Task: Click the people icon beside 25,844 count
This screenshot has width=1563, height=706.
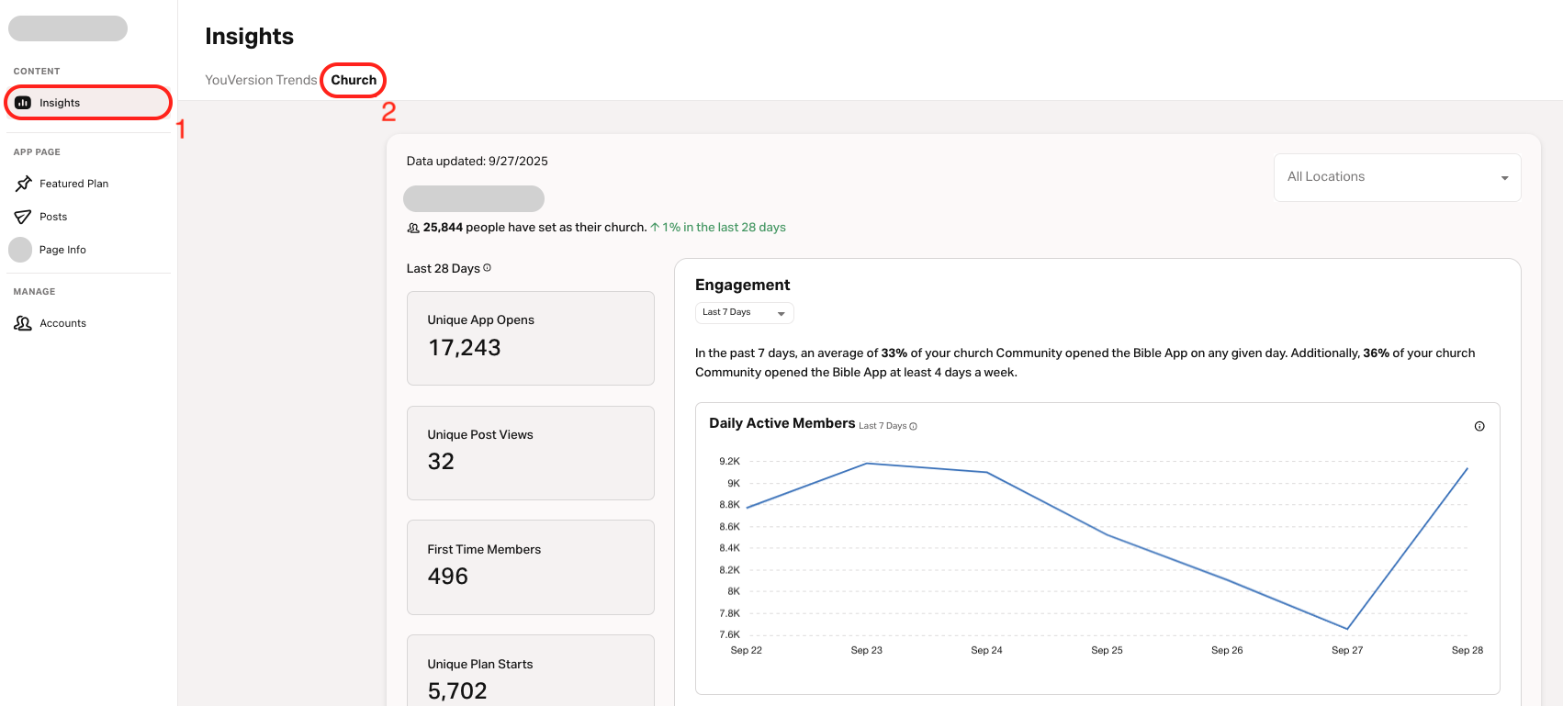Action: tap(413, 228)
